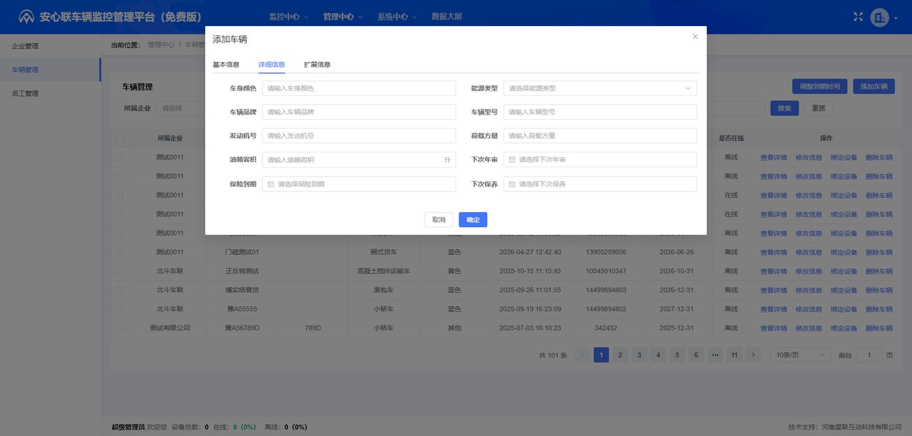Focus the 车辆品牌 input field

[x=359, y=112]
